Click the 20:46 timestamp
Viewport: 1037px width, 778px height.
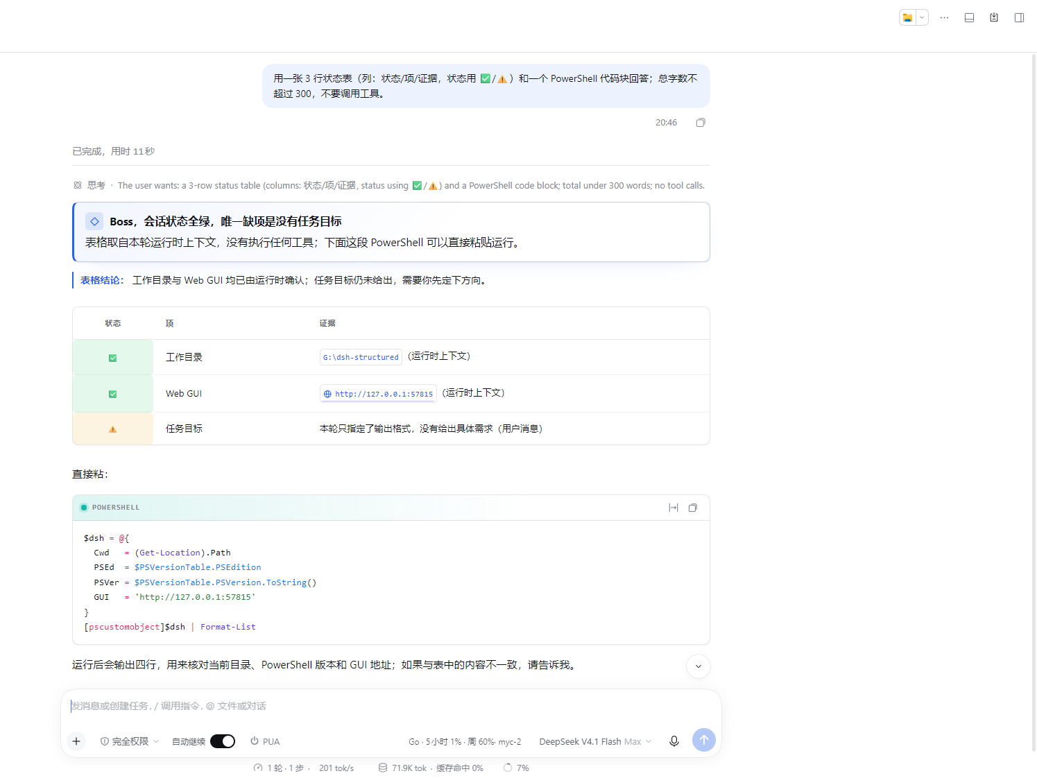coord(666,123)
